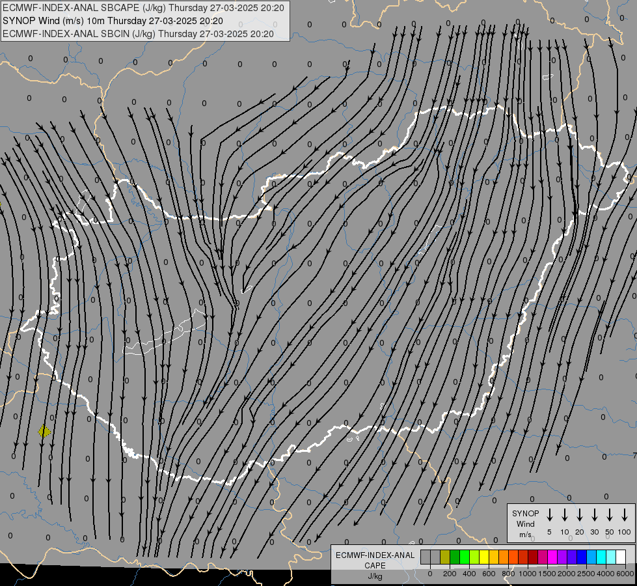Pick the olive CAPE swatch
This screenshot has width=637, height=586.
(x=445, y=557)
